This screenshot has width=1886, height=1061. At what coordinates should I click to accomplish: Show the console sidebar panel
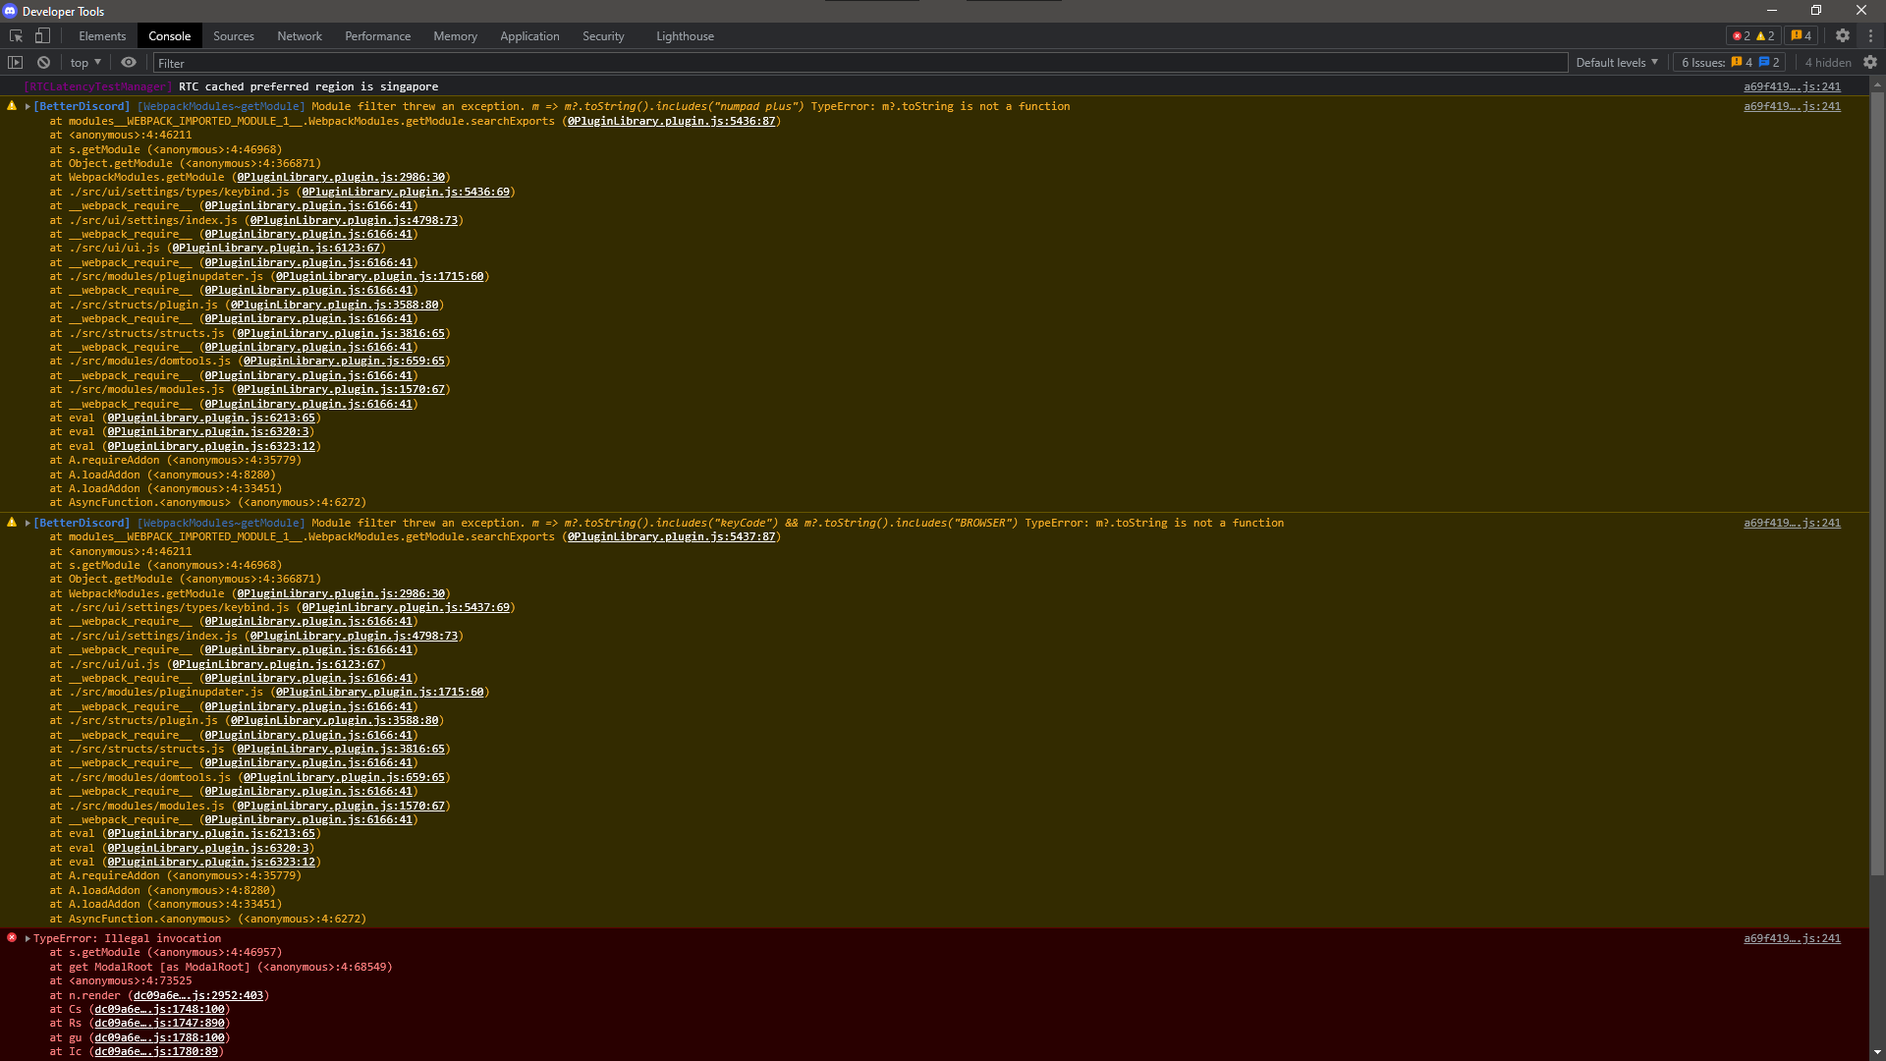click(x=15, y=63)
